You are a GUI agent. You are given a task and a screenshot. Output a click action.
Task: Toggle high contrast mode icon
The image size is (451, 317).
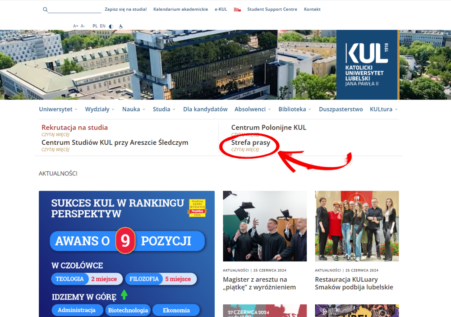(x=111, y=26)
